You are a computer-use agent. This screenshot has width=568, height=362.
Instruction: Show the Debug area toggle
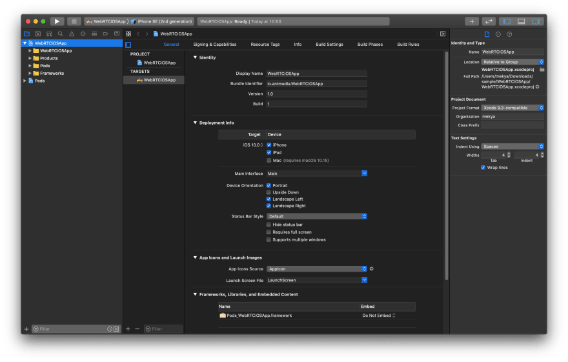pos(522,21)
